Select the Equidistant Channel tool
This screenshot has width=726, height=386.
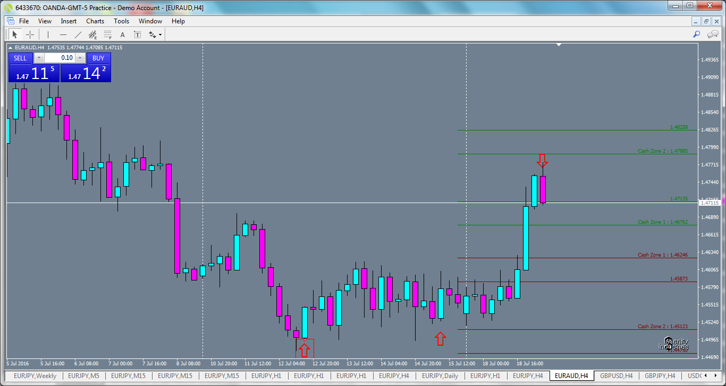click(x=92, y=34)
